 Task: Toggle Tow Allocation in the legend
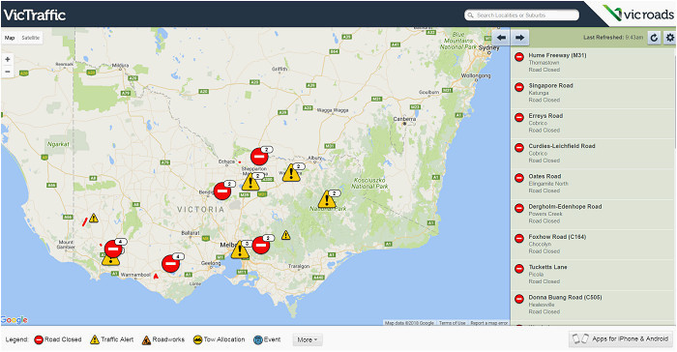pos(219,339)
